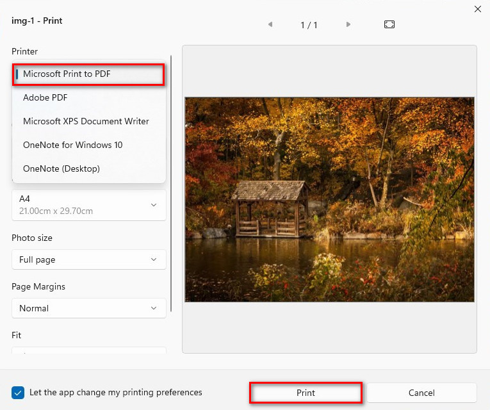Open the A4 paper size dropdown
The height and width of the screenshot is (410, 490).
[88, 205]
